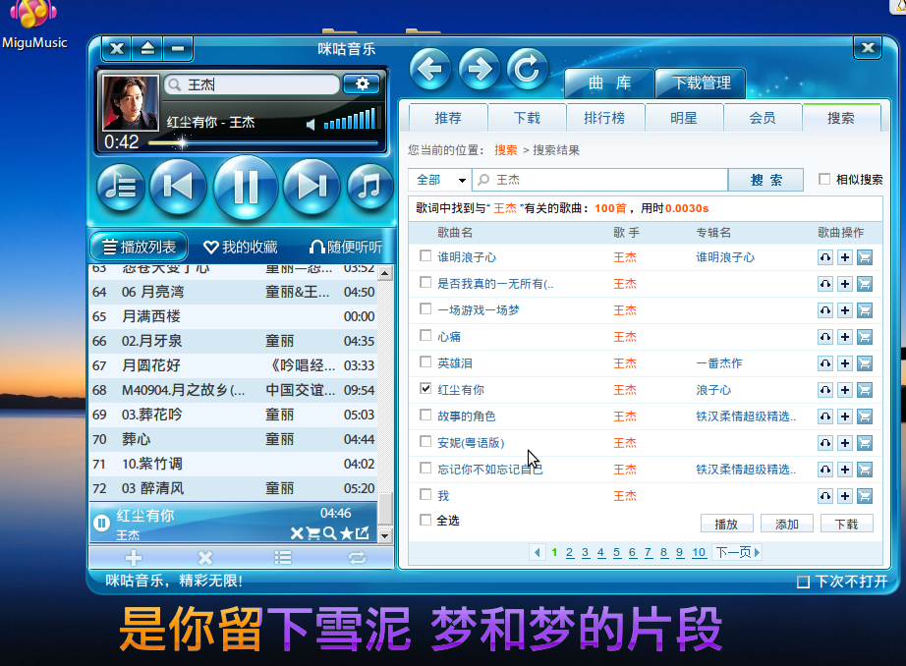Search current song with magnifier icon in playlist

pyautogui.click(x=329, y=533)
